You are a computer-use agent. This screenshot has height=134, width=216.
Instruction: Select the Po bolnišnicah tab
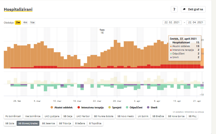click(x=13, y=116)
